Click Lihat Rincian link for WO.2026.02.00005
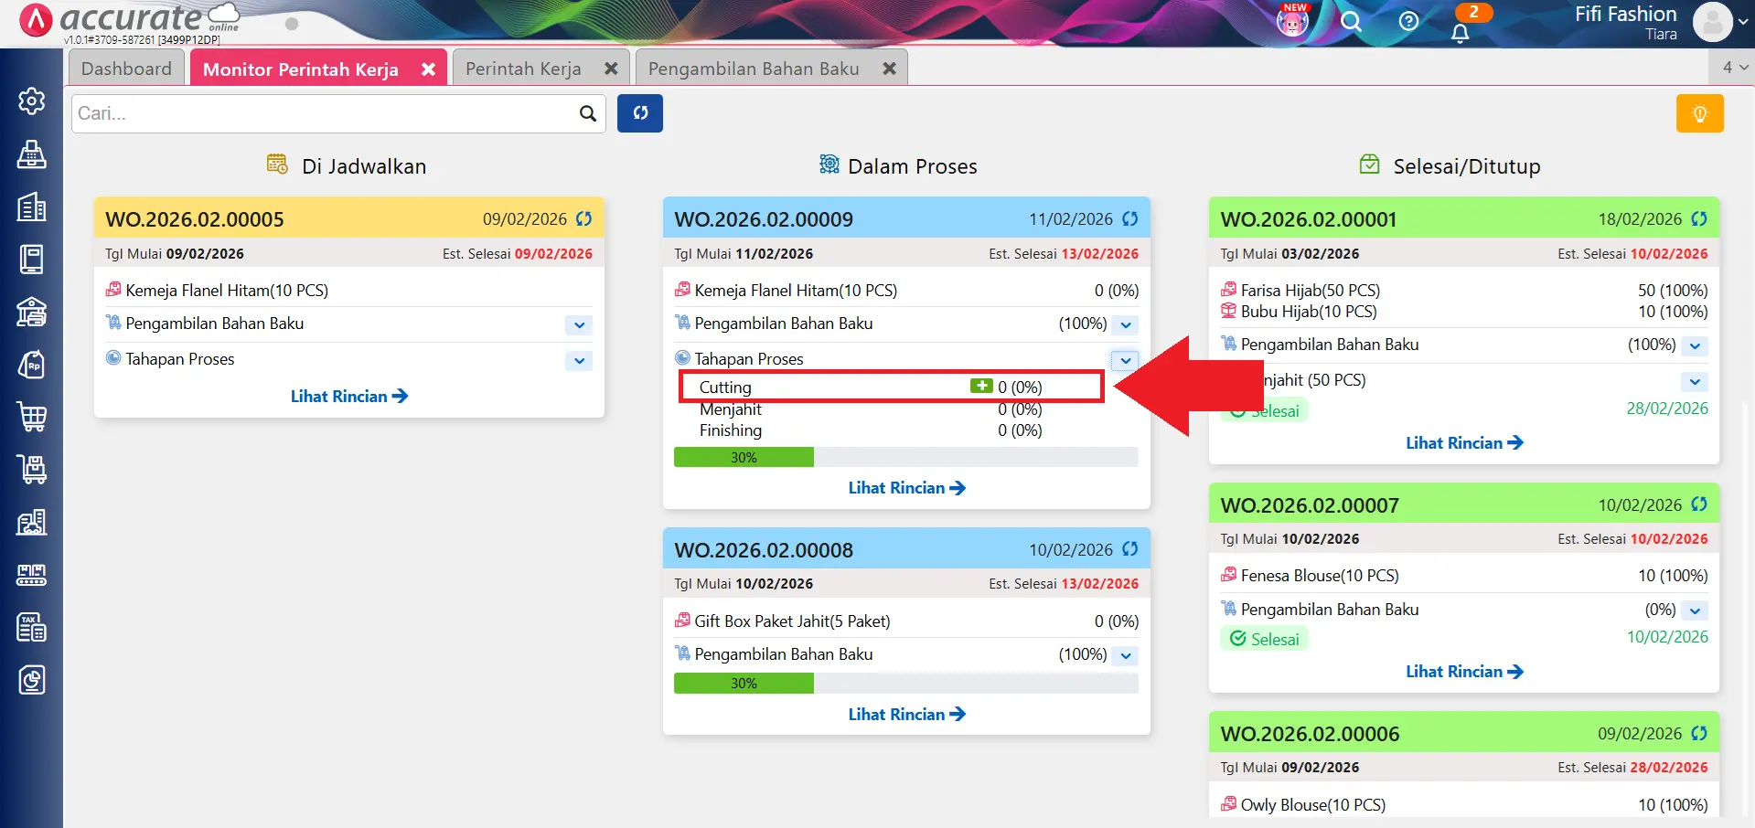Screen dimensions: 1755x828 click(x=348, y=397)
